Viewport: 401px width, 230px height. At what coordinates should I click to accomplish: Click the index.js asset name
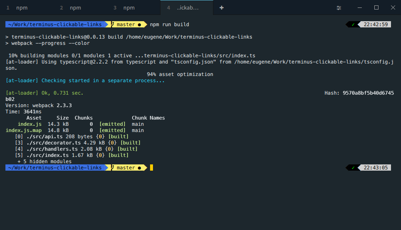30,124
